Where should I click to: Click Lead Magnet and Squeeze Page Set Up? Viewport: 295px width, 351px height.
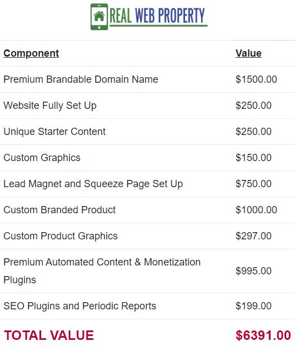click(x=93, y=184)
